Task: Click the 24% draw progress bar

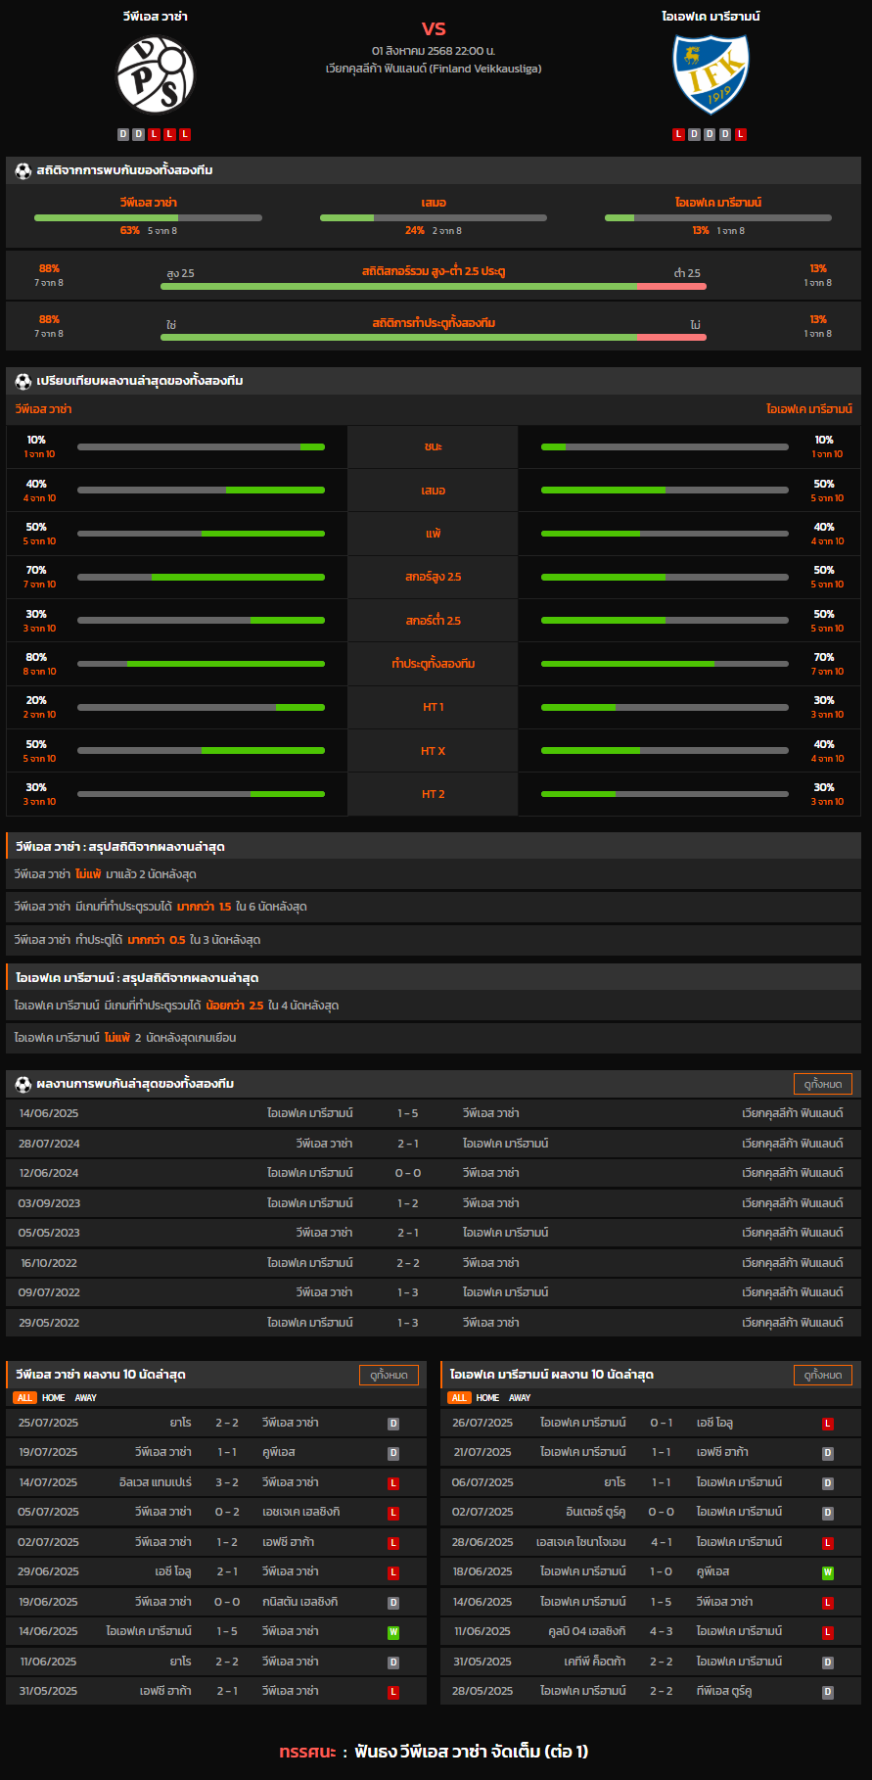Action: (434, 217)
